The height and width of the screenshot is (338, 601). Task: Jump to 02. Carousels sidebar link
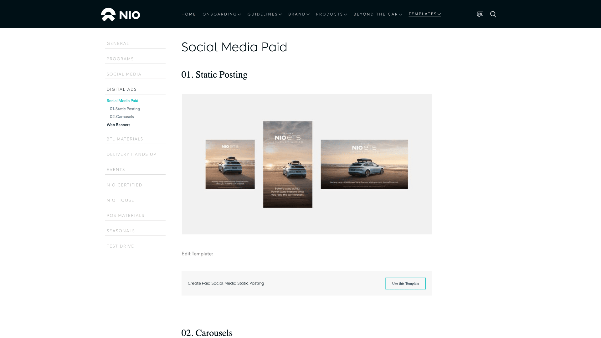click(x=122, y=117)
